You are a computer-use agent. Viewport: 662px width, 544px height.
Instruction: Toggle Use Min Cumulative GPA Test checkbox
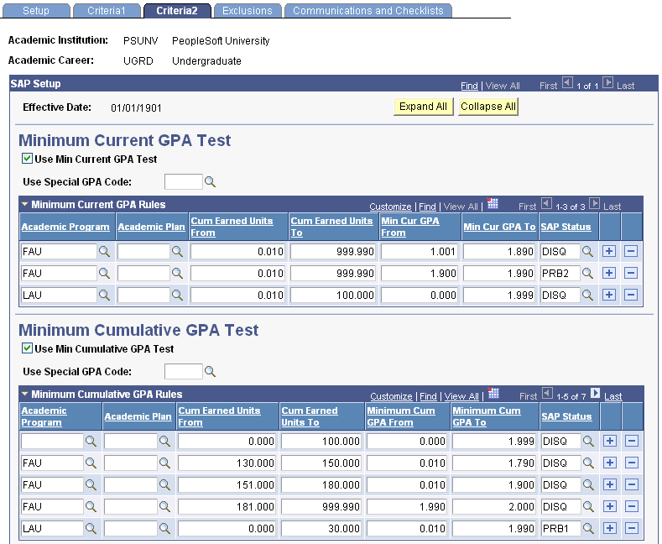pyautogui.click(x=27, y=348)
